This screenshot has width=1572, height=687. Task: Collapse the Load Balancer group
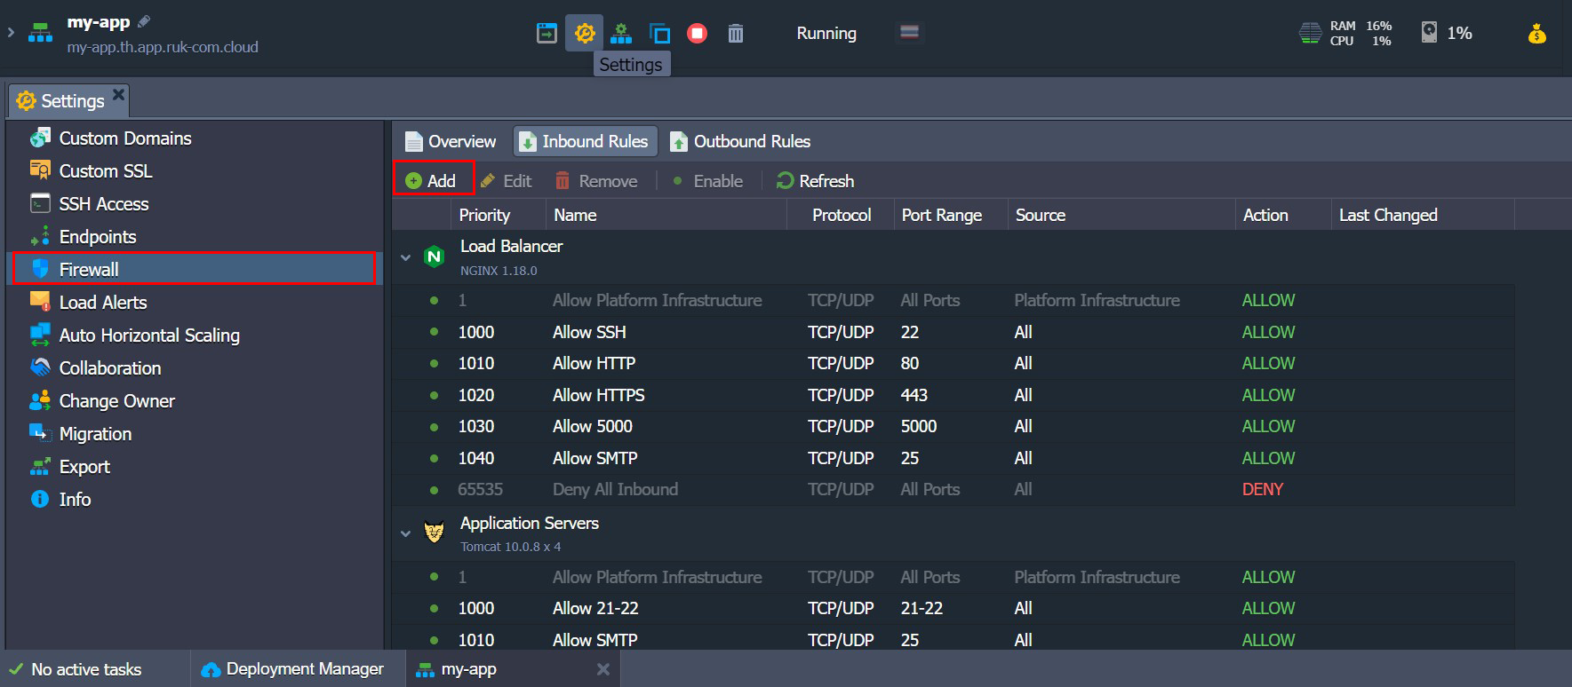click(x=406, y=257)
